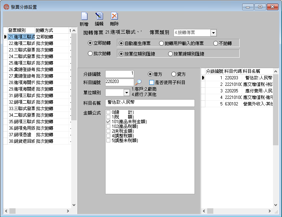282x217 pixels.
Task: Click entry grid scroll right arrow
Action: (270, 211)
